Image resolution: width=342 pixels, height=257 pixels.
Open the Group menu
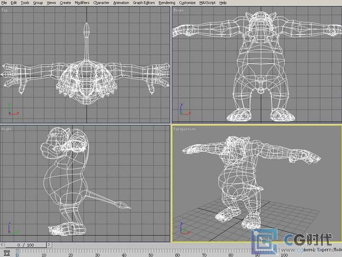tap(38, 3)
